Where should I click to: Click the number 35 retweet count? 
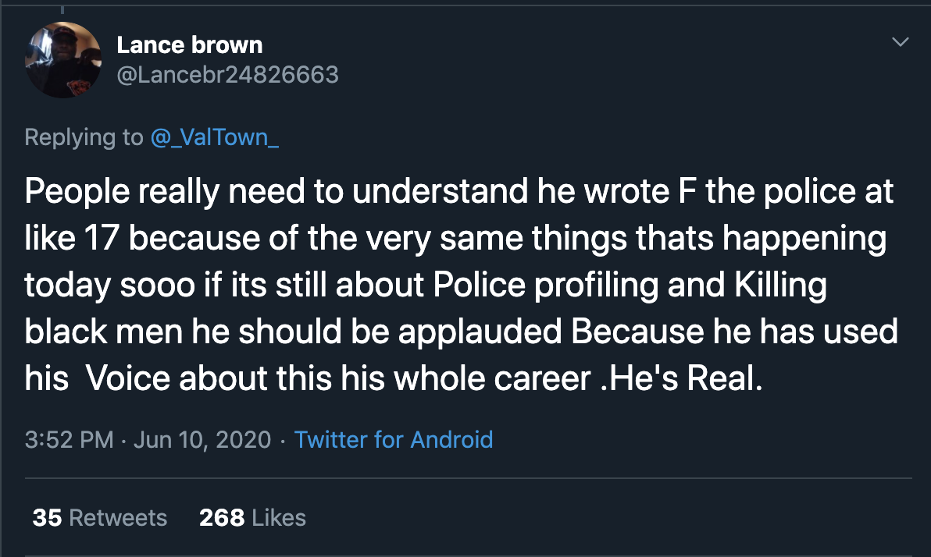coord(47,517)
